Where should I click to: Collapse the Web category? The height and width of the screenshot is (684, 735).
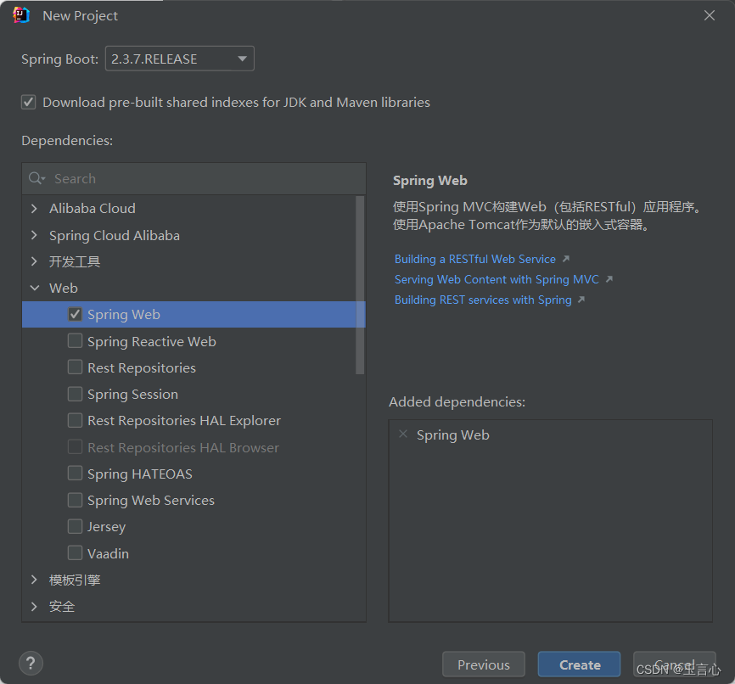[x=34, y=288]
